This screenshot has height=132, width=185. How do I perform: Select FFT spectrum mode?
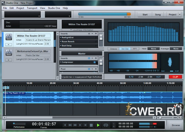(135, 49)
